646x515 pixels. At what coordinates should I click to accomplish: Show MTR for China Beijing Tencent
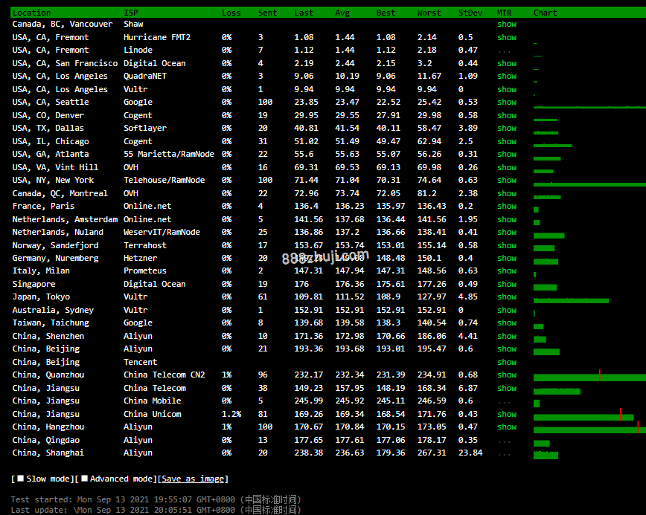(x=507, y=363)
